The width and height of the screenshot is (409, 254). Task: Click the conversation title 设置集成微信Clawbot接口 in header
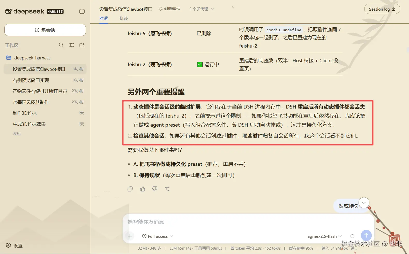pyautogui.click(x=126, y=9)
